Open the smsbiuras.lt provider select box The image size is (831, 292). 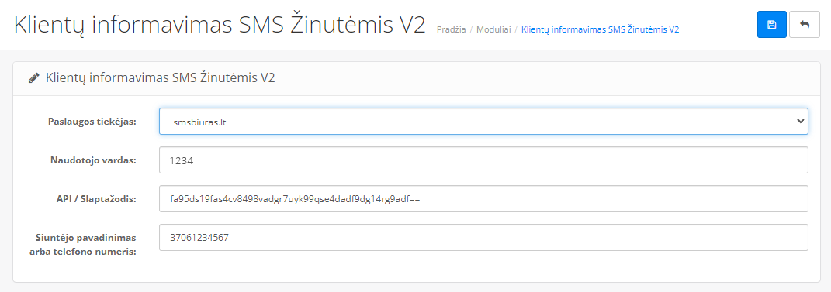click(x=483, y=122)
